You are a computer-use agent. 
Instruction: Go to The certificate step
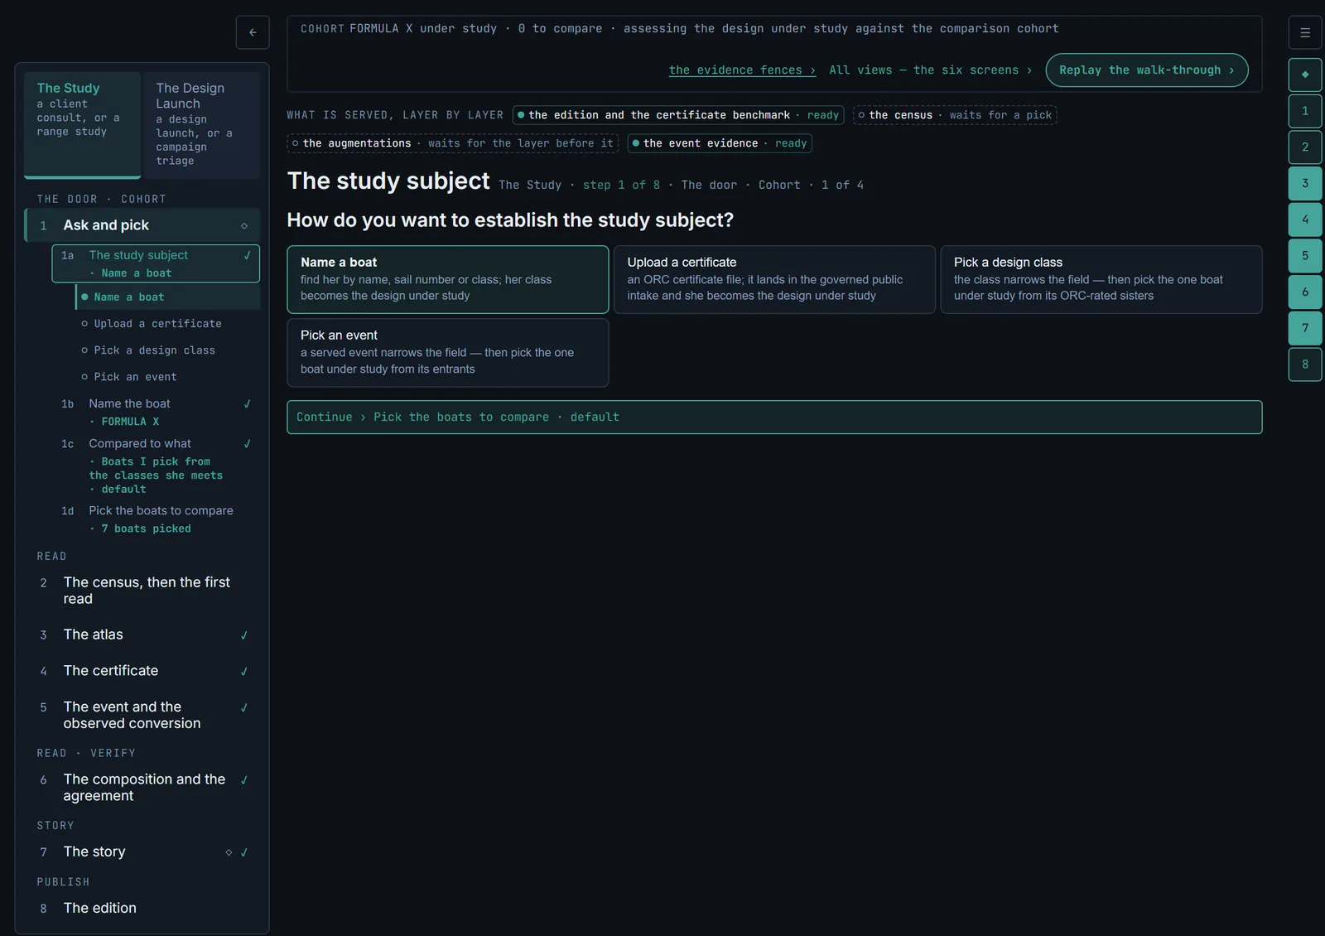(142, 671)
